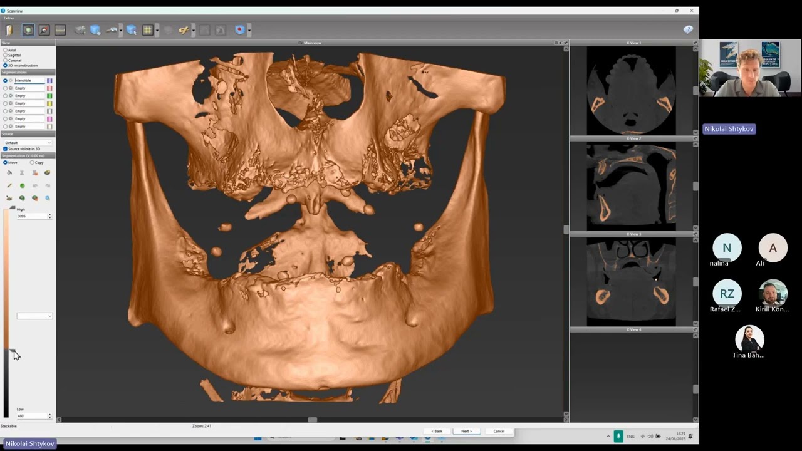Click the Low threshold value stepper
The image size is (802, 451).
point(49,416)
